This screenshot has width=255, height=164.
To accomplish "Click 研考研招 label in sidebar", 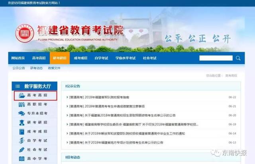I will (37, 122).
